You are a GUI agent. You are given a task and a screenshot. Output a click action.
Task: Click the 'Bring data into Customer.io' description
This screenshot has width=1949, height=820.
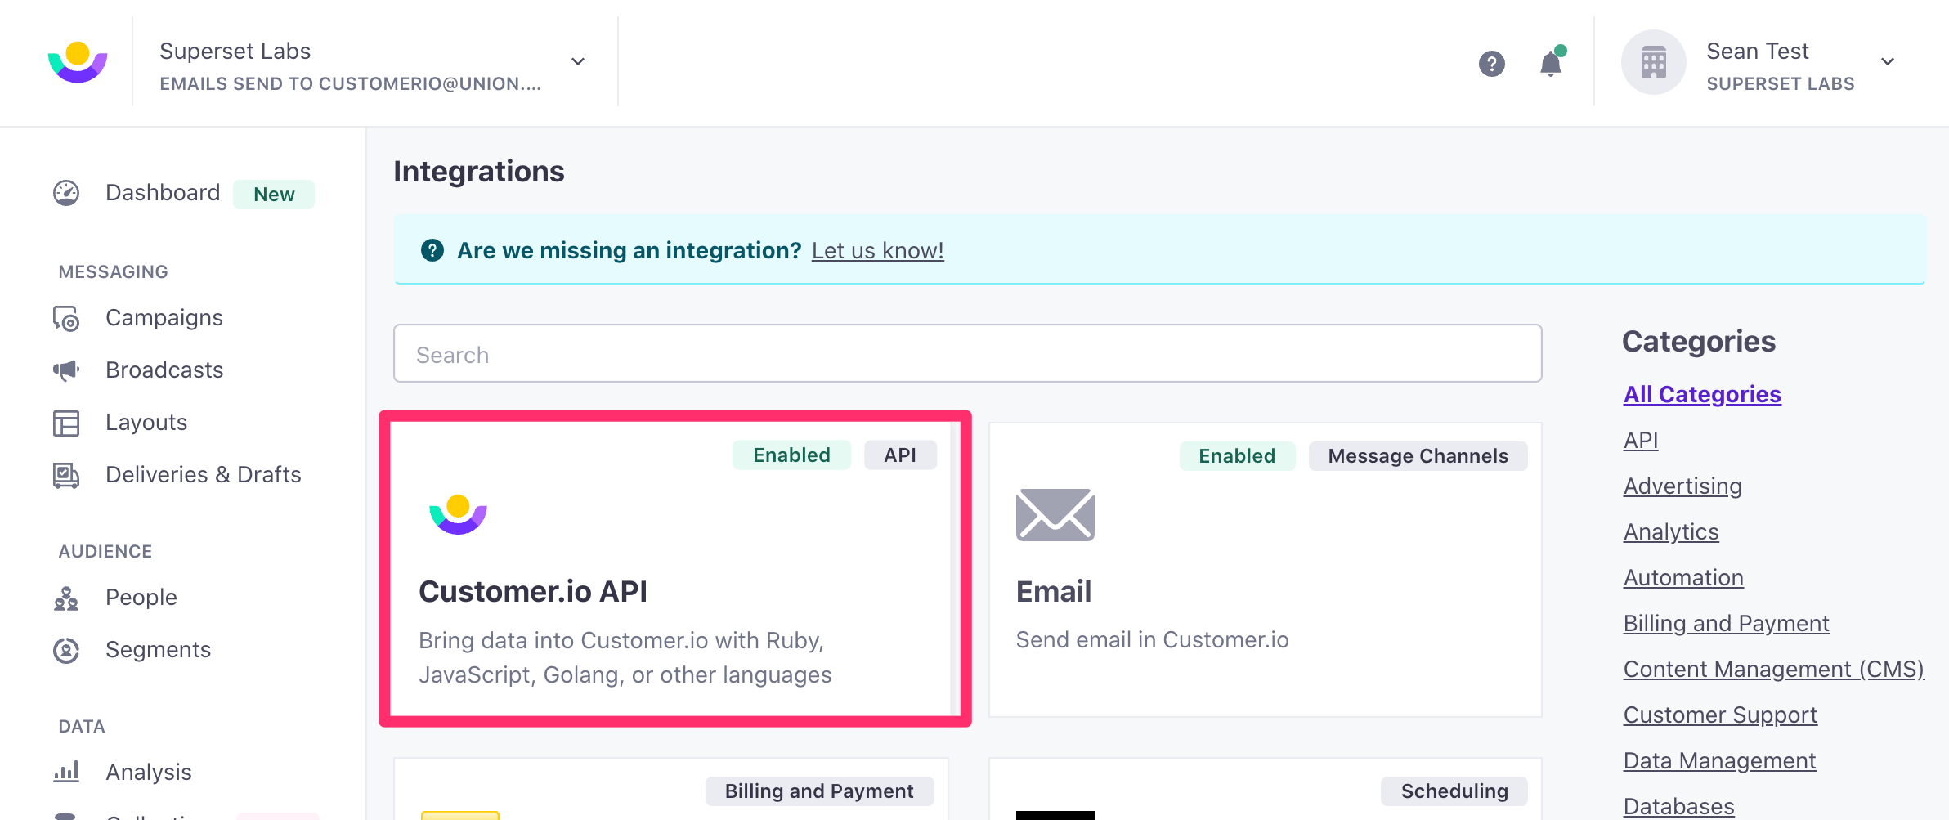625,658
